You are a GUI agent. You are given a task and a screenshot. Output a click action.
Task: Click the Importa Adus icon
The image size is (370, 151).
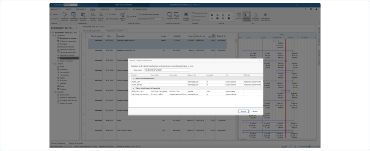point(123,14)
